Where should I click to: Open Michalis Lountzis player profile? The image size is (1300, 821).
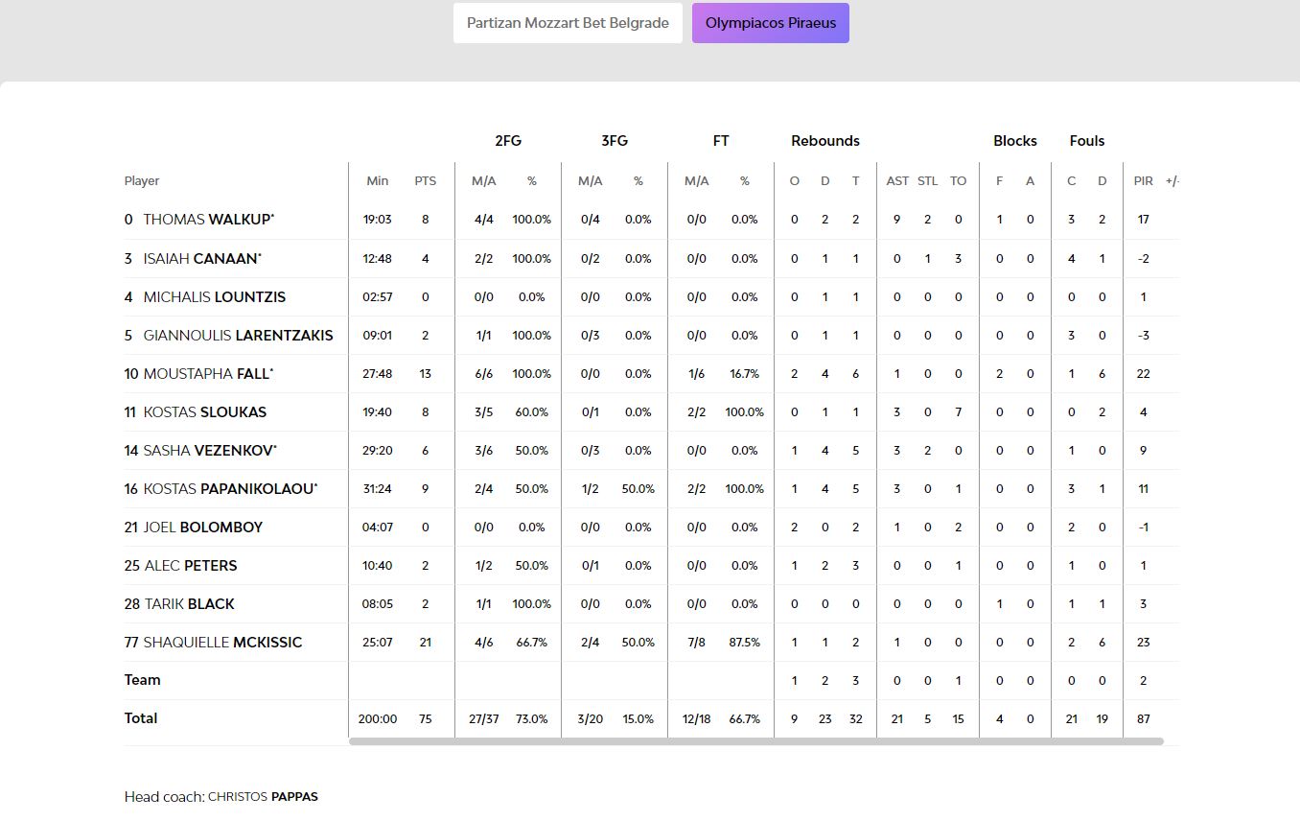[x=214, y=296]
